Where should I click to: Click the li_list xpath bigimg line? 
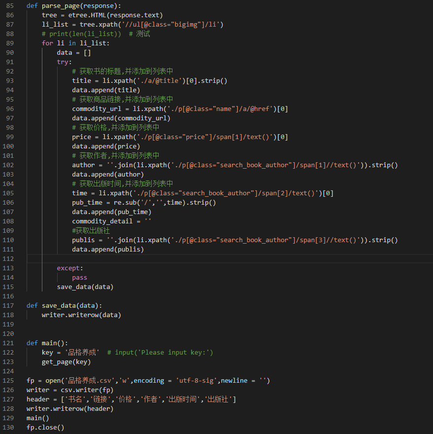133,25
